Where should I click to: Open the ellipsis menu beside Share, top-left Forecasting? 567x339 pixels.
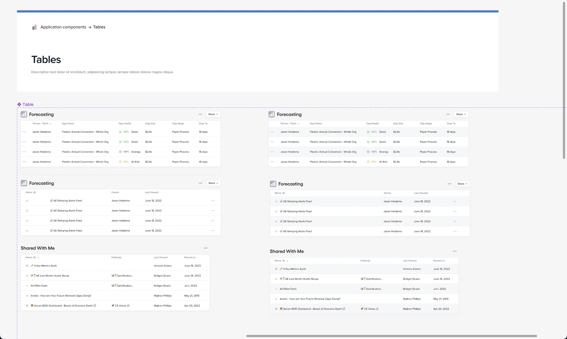(200, 114)
